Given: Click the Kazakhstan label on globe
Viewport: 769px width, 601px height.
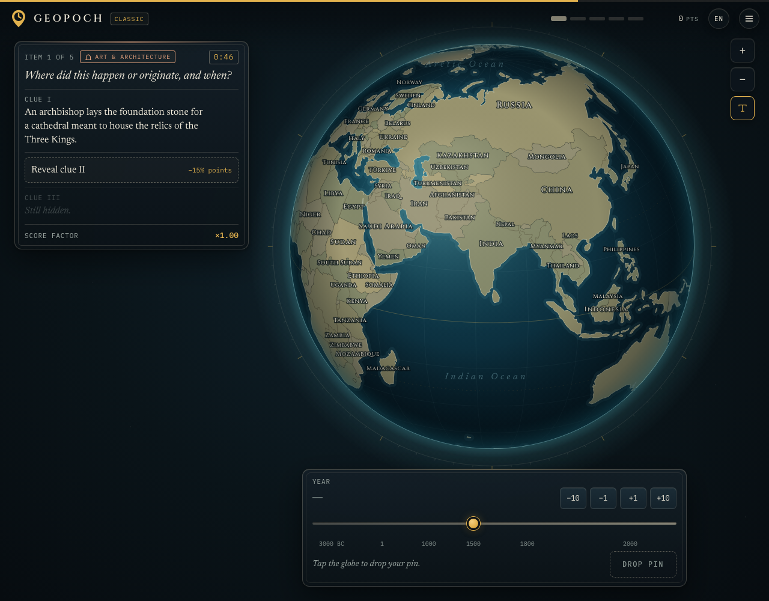Looking at the screenshot, I should click(x=463, y=155).
